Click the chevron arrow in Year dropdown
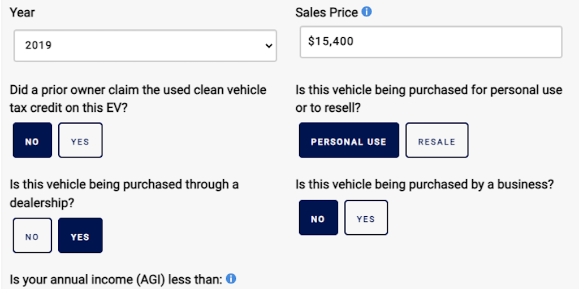 click(x=269, y=46)
